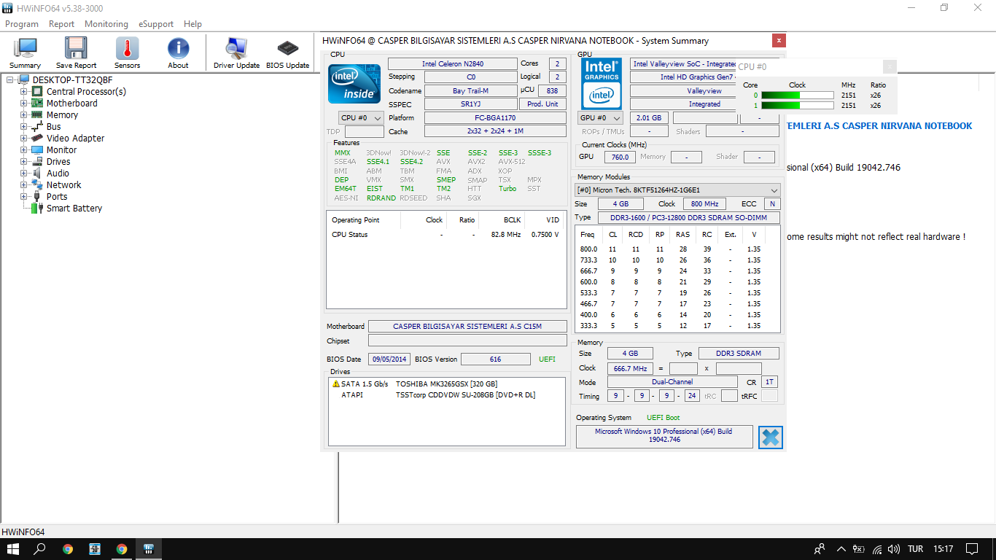Open the GPU #0 selector dropdown
The width and height of the screenshot is (996, 560).
click(x=601, y=117)
